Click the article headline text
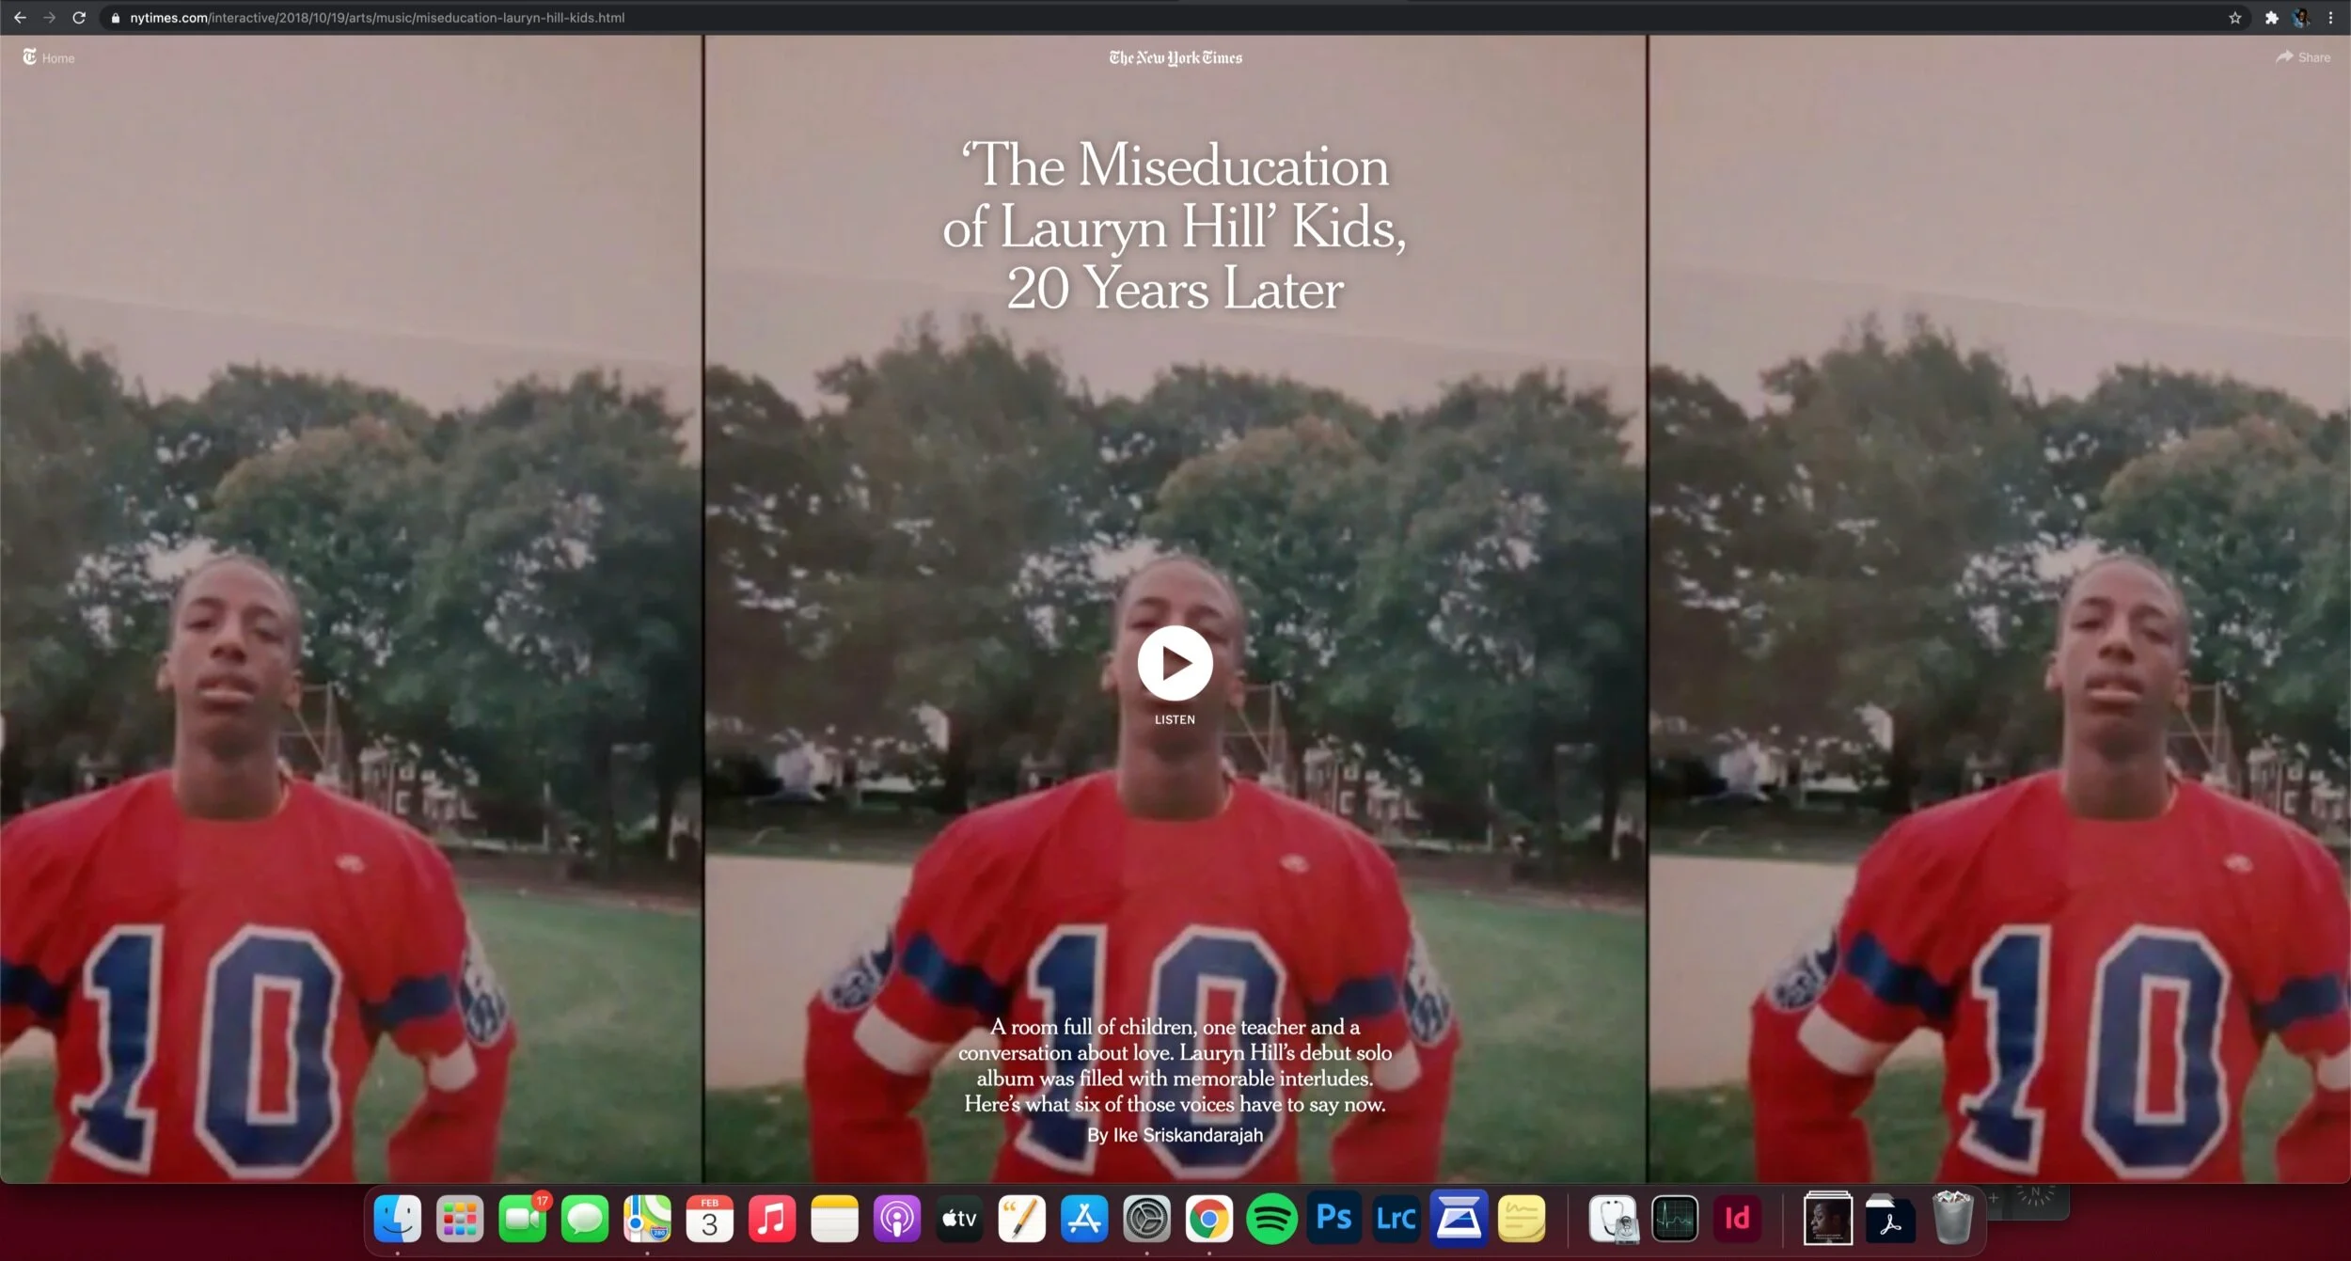 tap(1175, 226)
